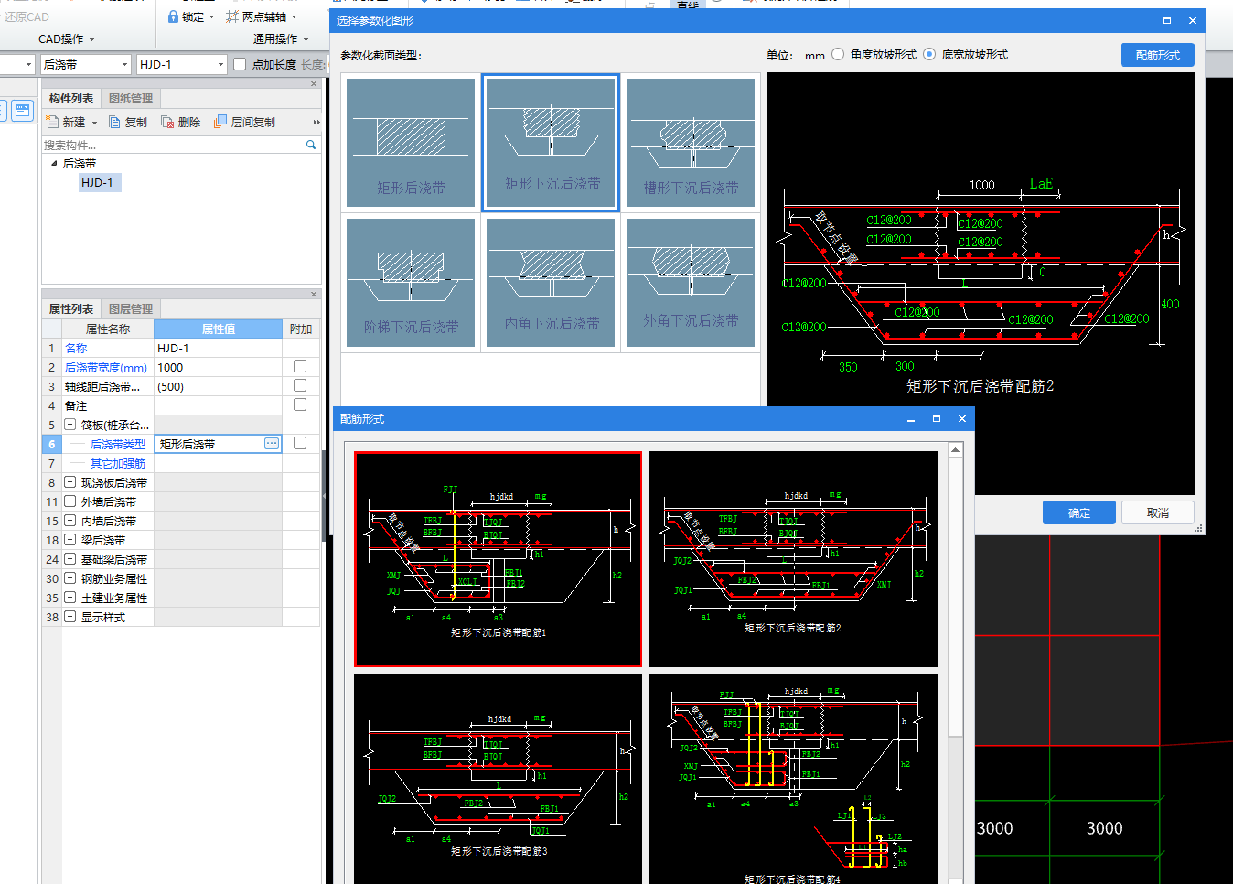
Task: Expand the 土建业务属性 group
Action: point(70,598)
